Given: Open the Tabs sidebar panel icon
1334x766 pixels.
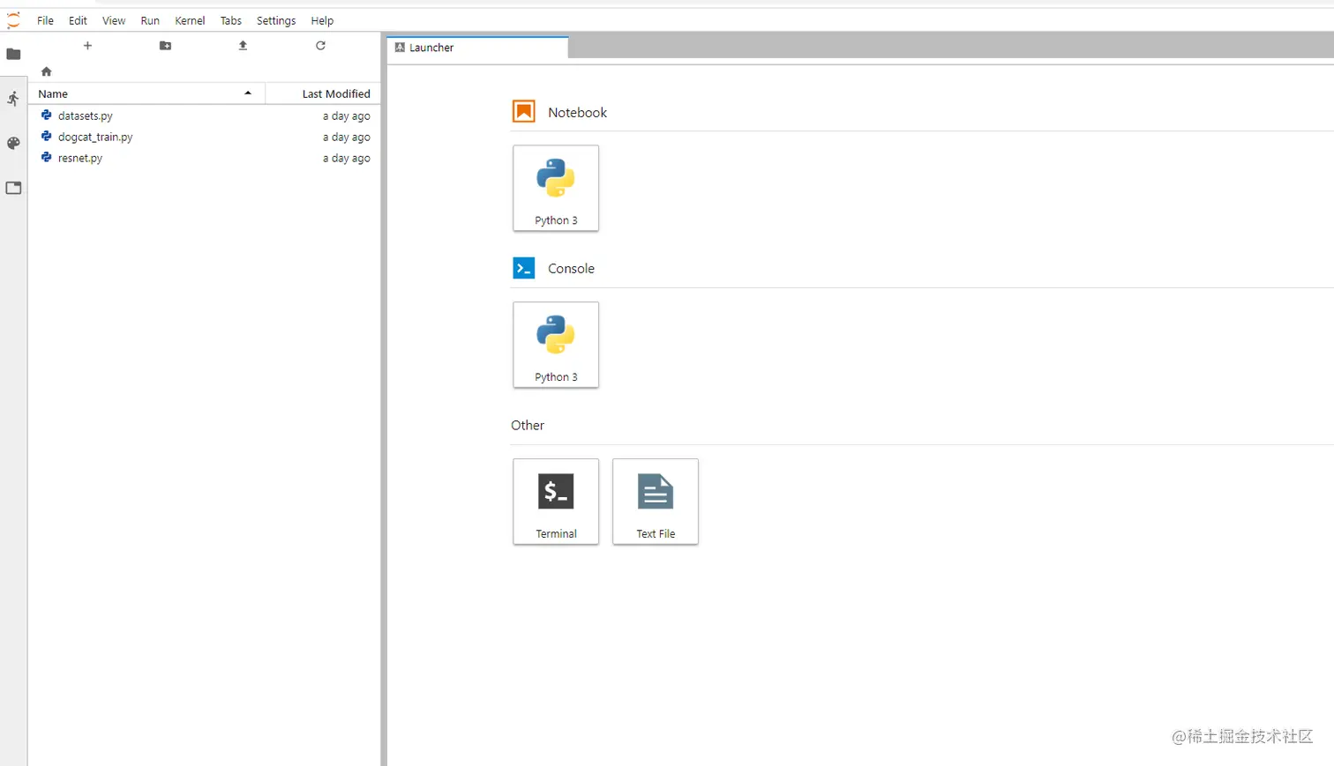Looking at the screenshot, I should point(13,188).
